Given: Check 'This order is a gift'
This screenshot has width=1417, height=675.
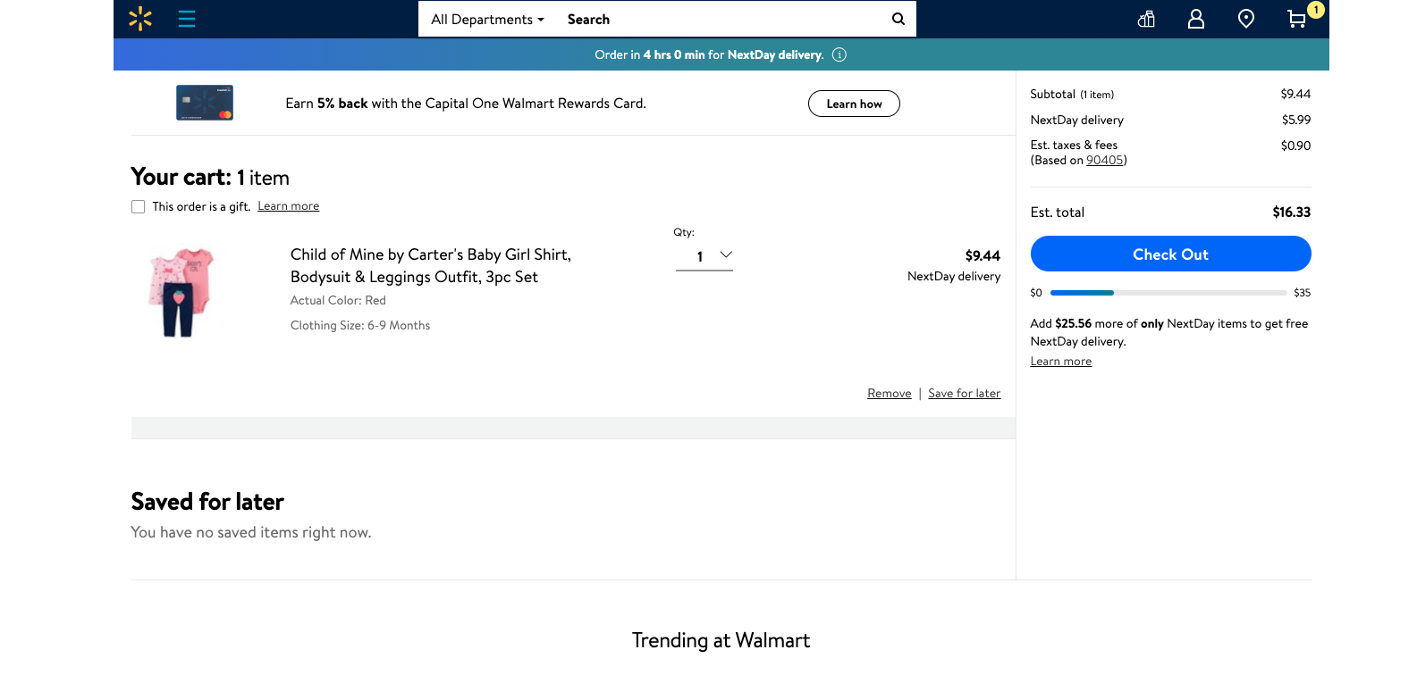Looking at the screenshot, I should pyautogui.click(x=138, y=206).
